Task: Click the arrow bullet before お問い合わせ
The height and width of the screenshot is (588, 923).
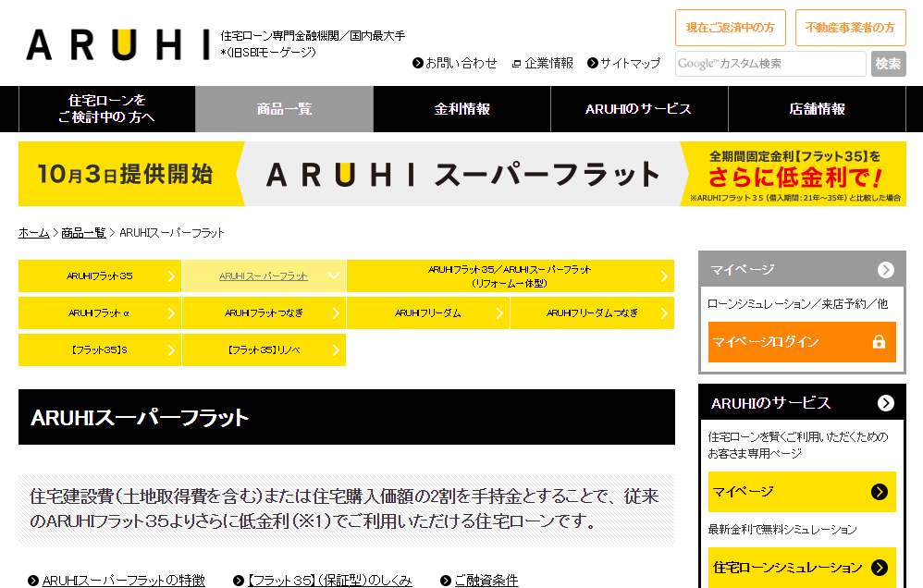Action: (415, 64)
